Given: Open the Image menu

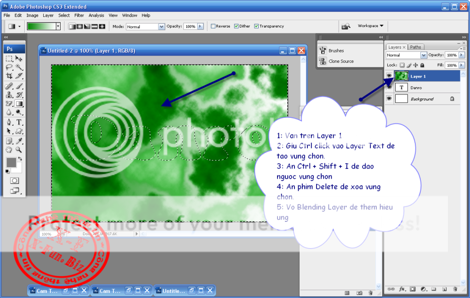Looking at the screenshot, I should coord(32,15).
